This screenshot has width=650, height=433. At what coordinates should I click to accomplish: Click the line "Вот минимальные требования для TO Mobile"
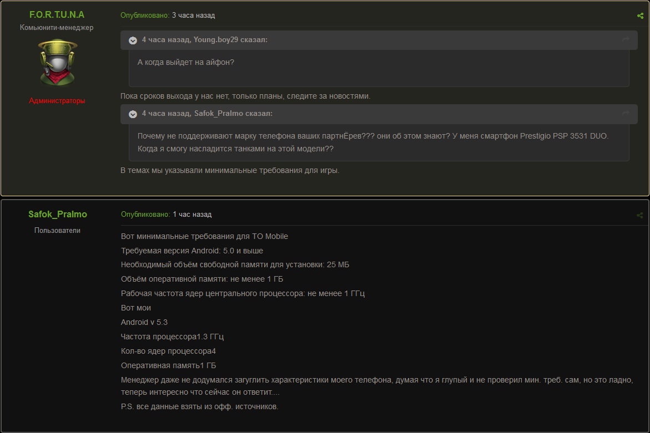pos(204,236)
